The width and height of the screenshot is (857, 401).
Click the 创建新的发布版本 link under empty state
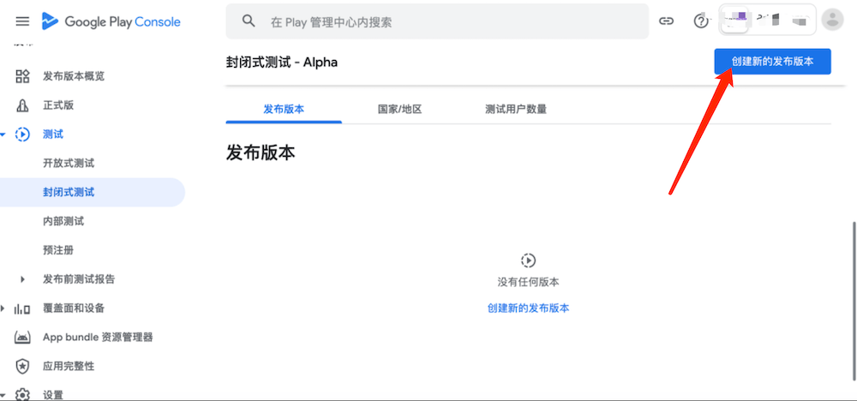(x=528, y=308)
